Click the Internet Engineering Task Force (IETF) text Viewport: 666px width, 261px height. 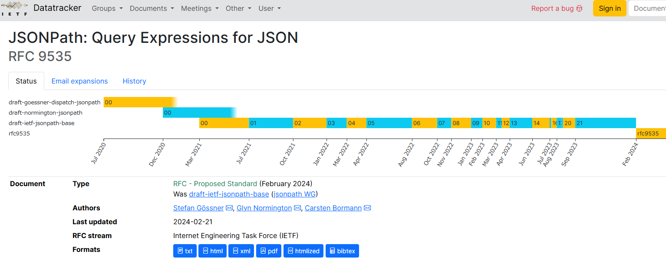[x=236, y=235]
